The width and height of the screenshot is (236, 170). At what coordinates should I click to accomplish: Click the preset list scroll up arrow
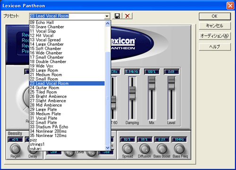point(108,24)
